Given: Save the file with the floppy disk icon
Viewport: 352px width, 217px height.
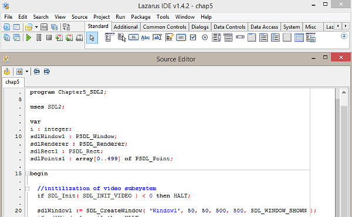Looking at the screenshot, I should click(44, 27).
